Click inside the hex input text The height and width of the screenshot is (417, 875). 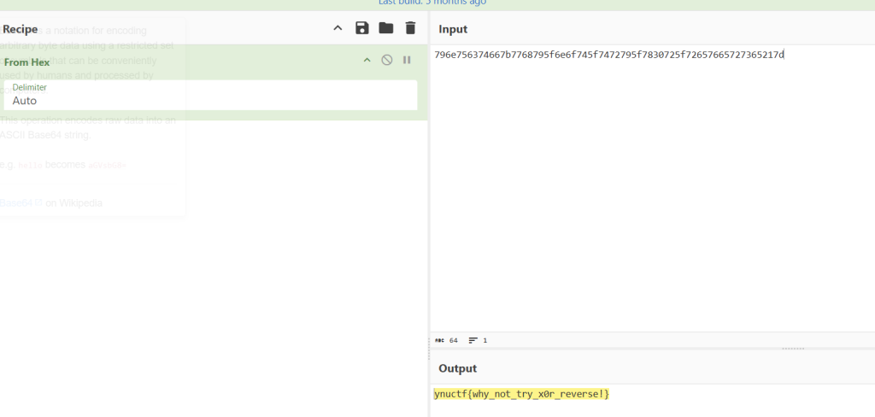click(x=608, y=56)
